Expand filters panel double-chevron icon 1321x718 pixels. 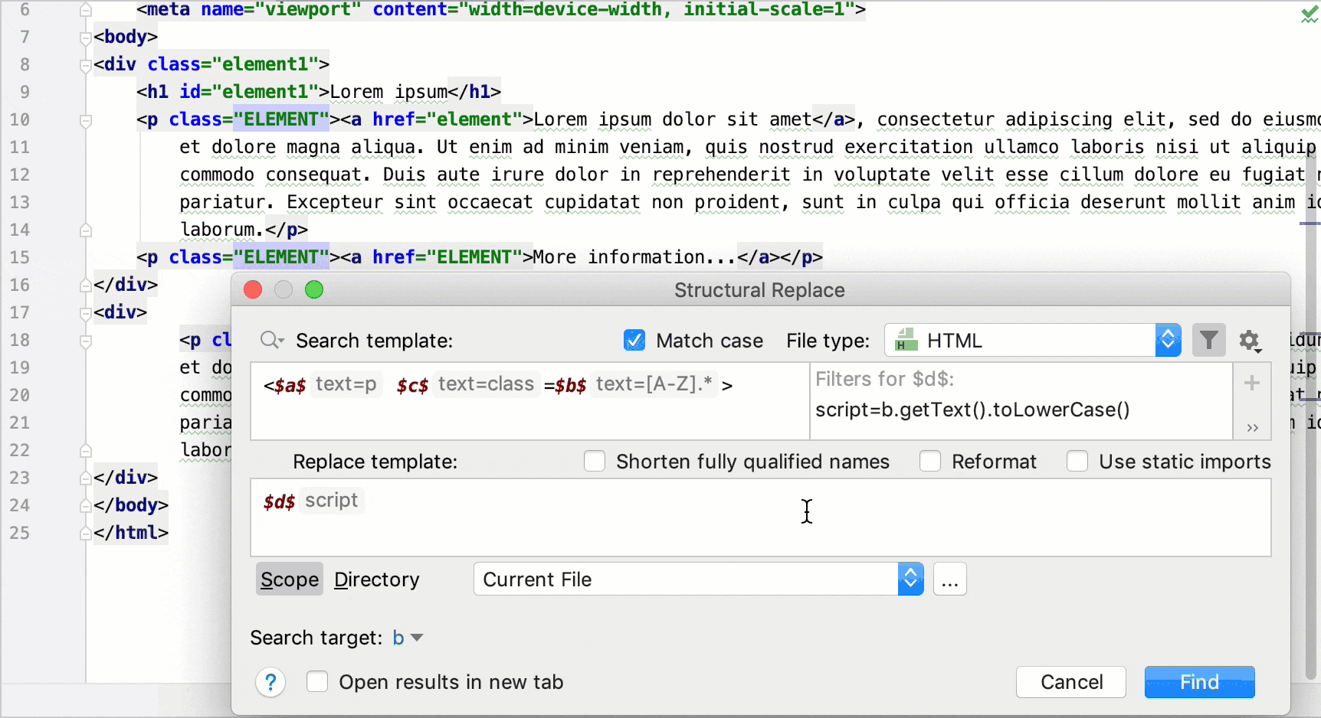click(1253, 428)
